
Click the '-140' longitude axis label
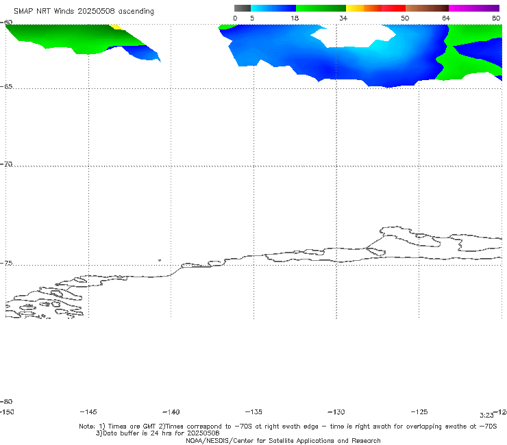coord(171,411)
